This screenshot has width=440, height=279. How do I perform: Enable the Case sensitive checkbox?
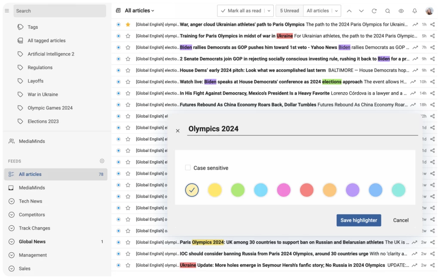[188, 168]
